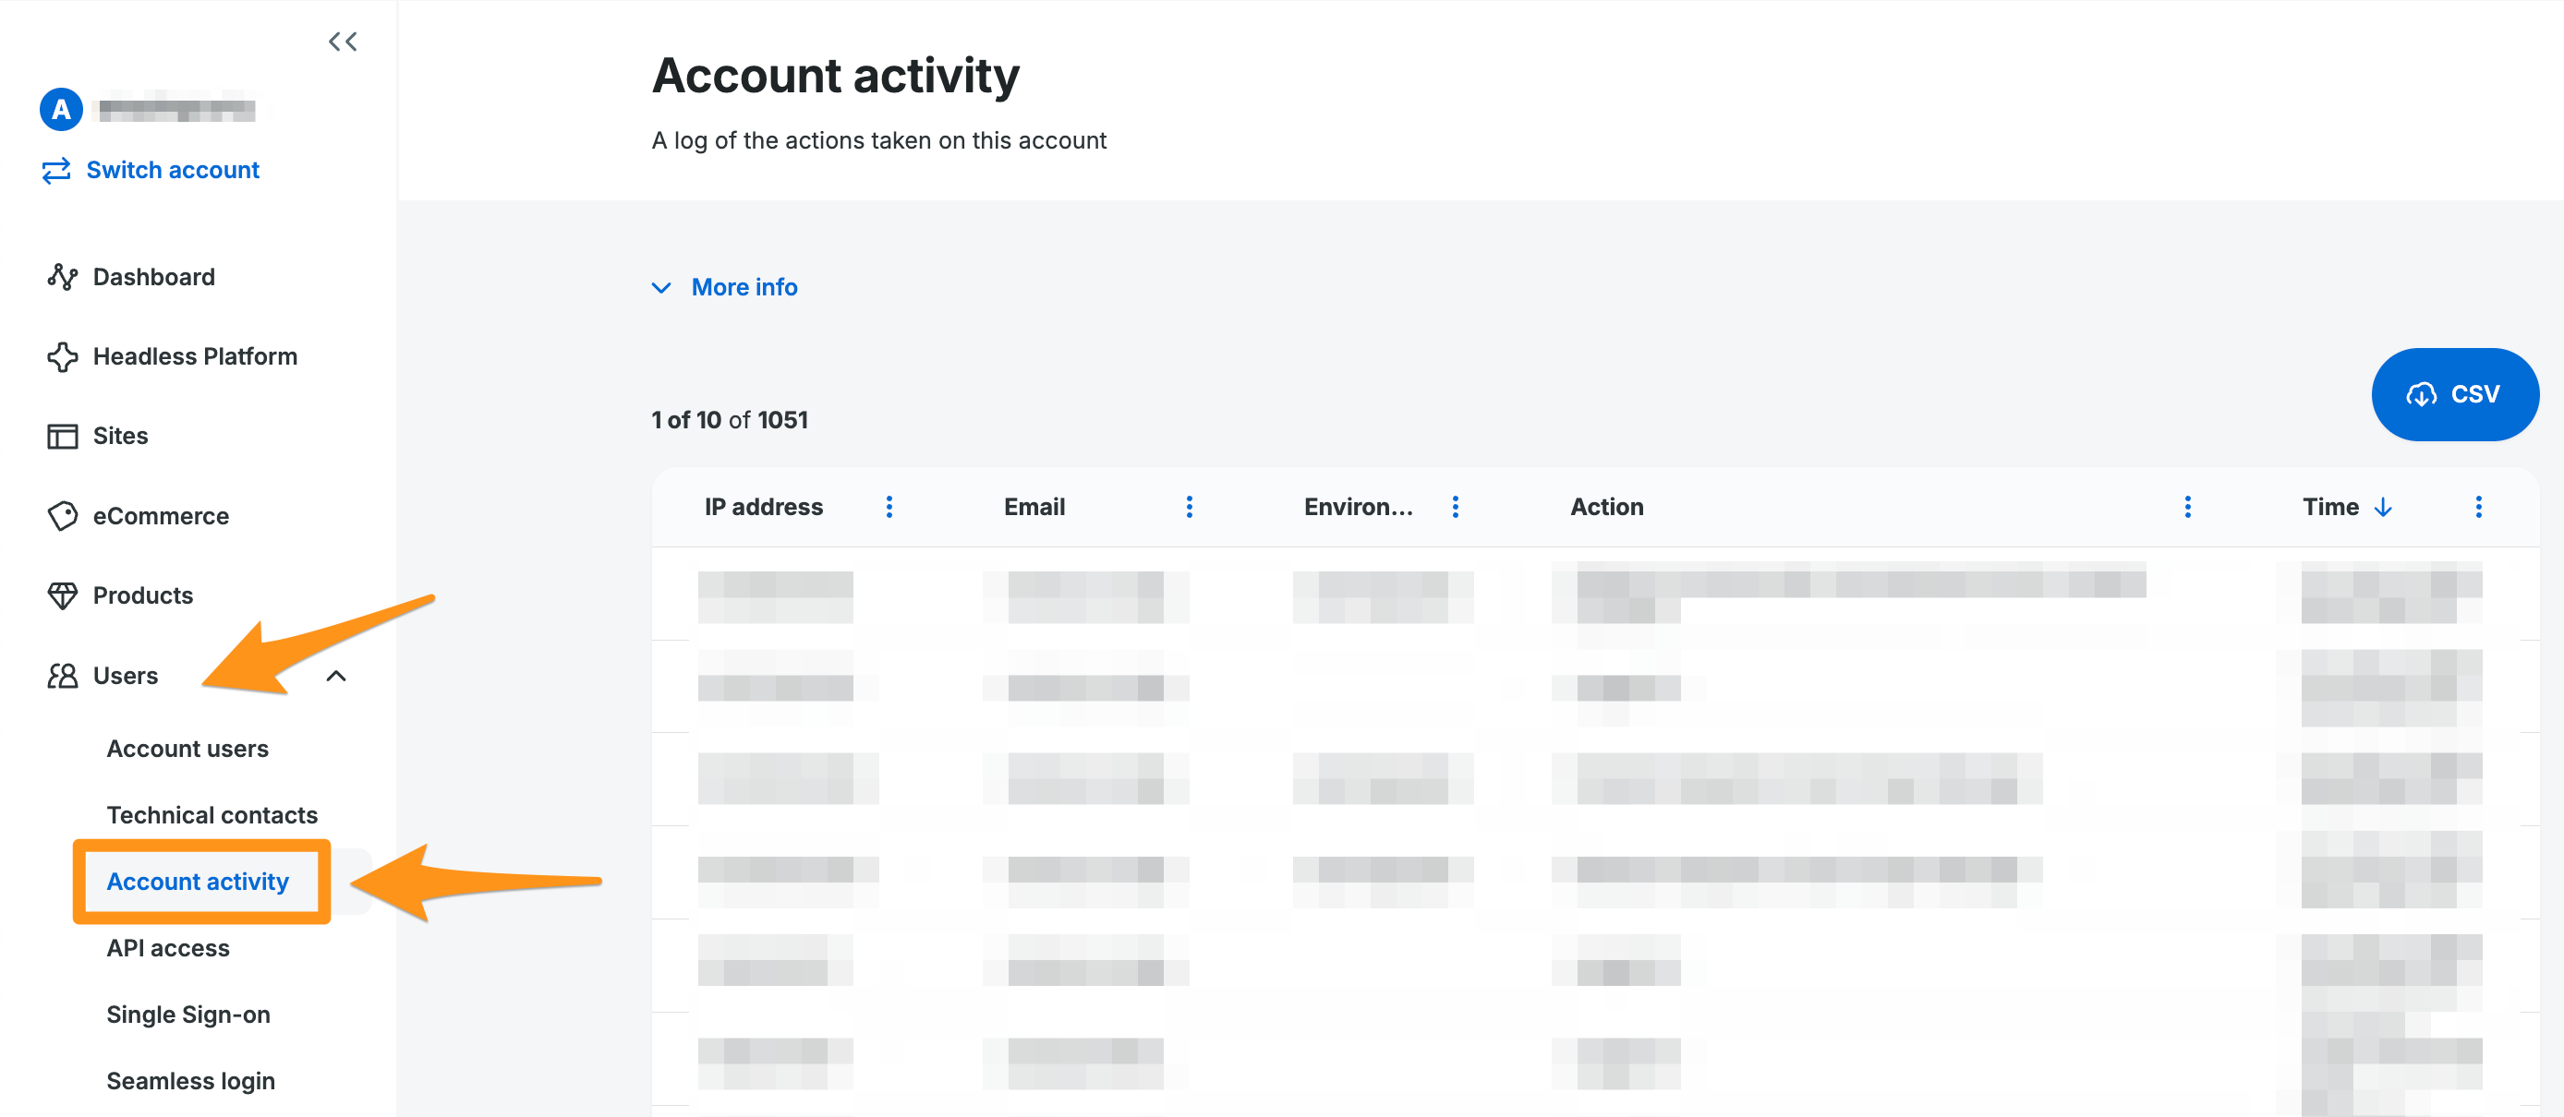Open Time column options menu
The width and height of the screenshot is (2564, 1117).
(2477, 508)
